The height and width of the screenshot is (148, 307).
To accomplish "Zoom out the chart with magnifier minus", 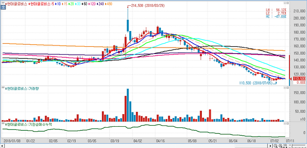I will point(275,146).
